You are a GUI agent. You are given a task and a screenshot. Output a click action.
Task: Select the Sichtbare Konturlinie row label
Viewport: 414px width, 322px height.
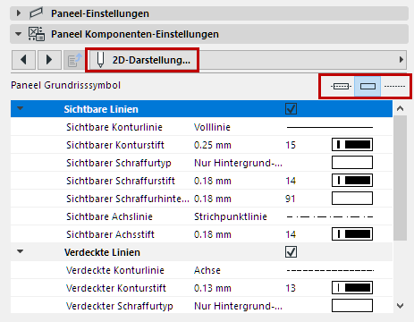pyautogui.click(x=114, y=127)
